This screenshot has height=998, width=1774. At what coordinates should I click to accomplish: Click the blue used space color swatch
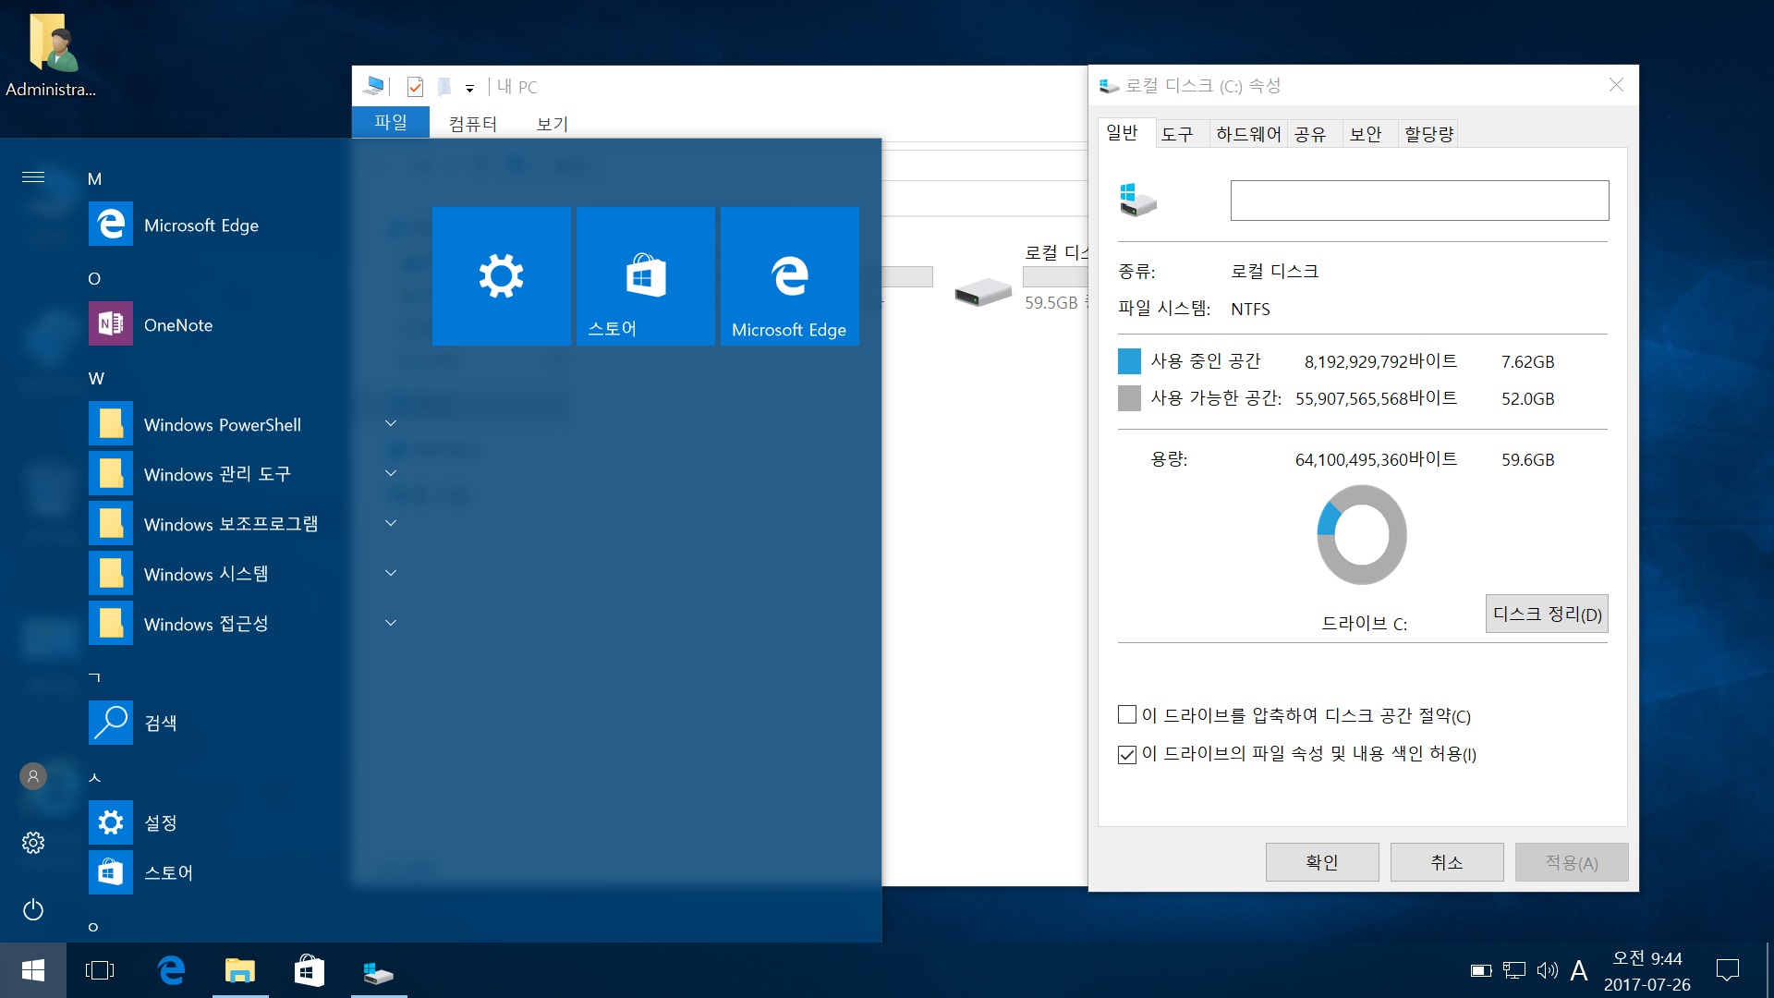point(1129,360)
